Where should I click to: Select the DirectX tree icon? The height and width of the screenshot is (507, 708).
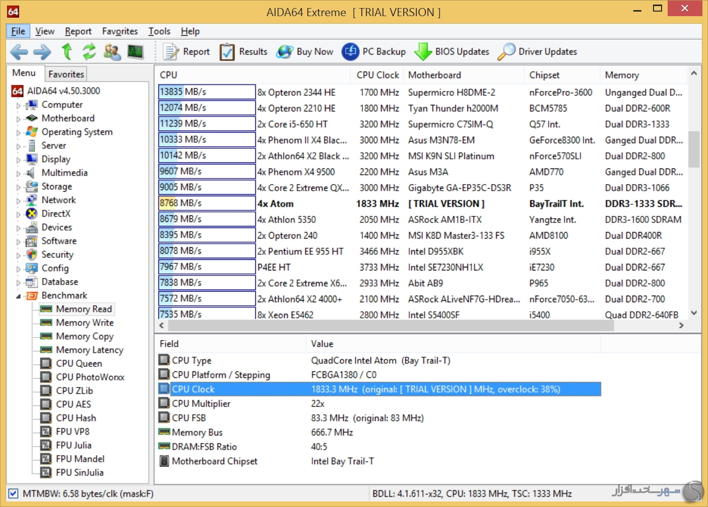click(32, 213)
